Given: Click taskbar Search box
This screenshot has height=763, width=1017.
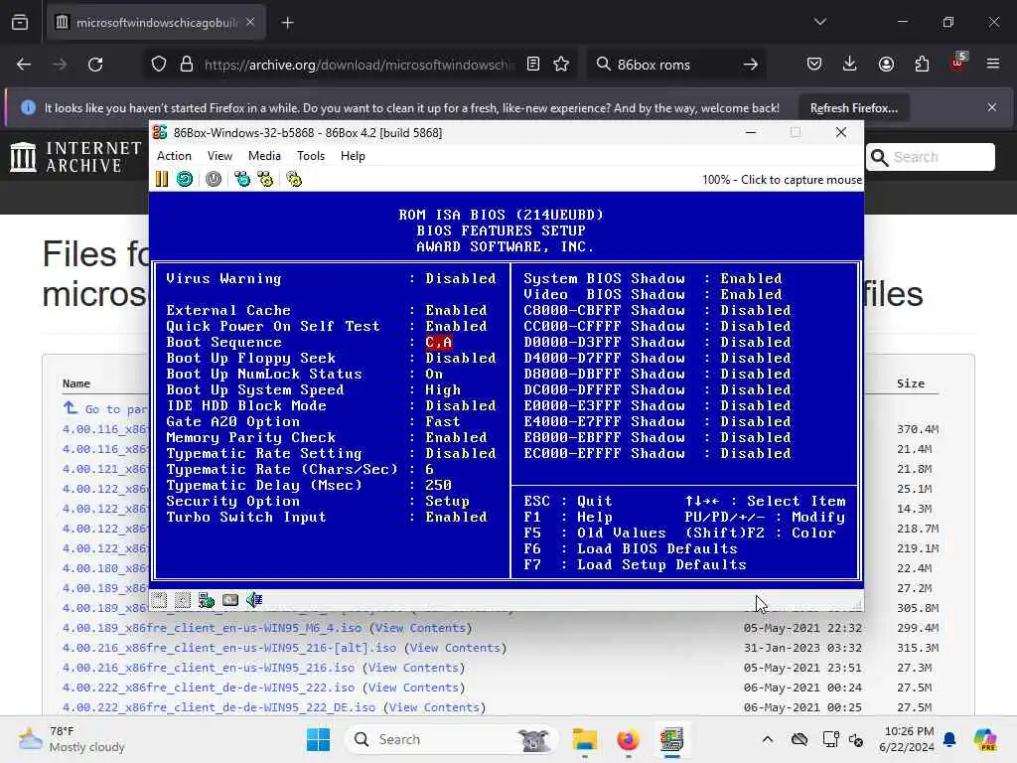Looking at the screenshot, I should coord(452,739).
